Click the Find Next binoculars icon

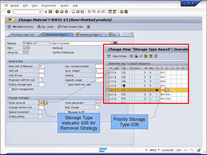click(x=82, y=12)
